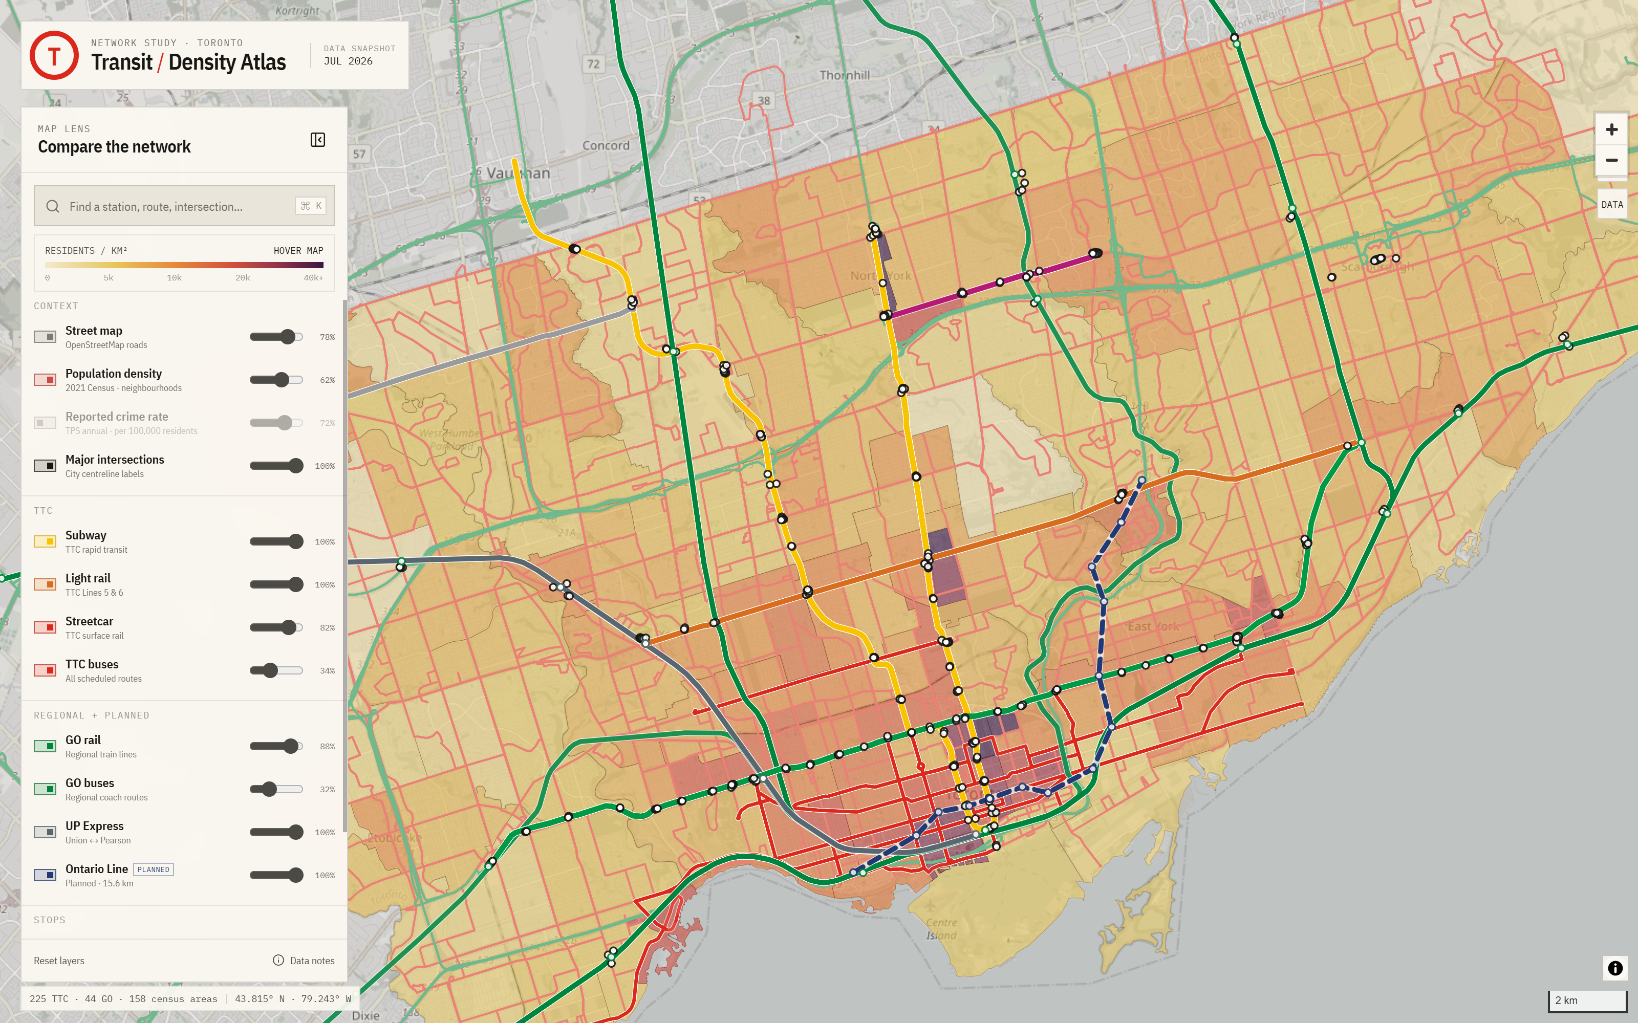1638x1023 pixels.
Task: Click the HOVER MAP legend label
Action: (x=298, y=250)
